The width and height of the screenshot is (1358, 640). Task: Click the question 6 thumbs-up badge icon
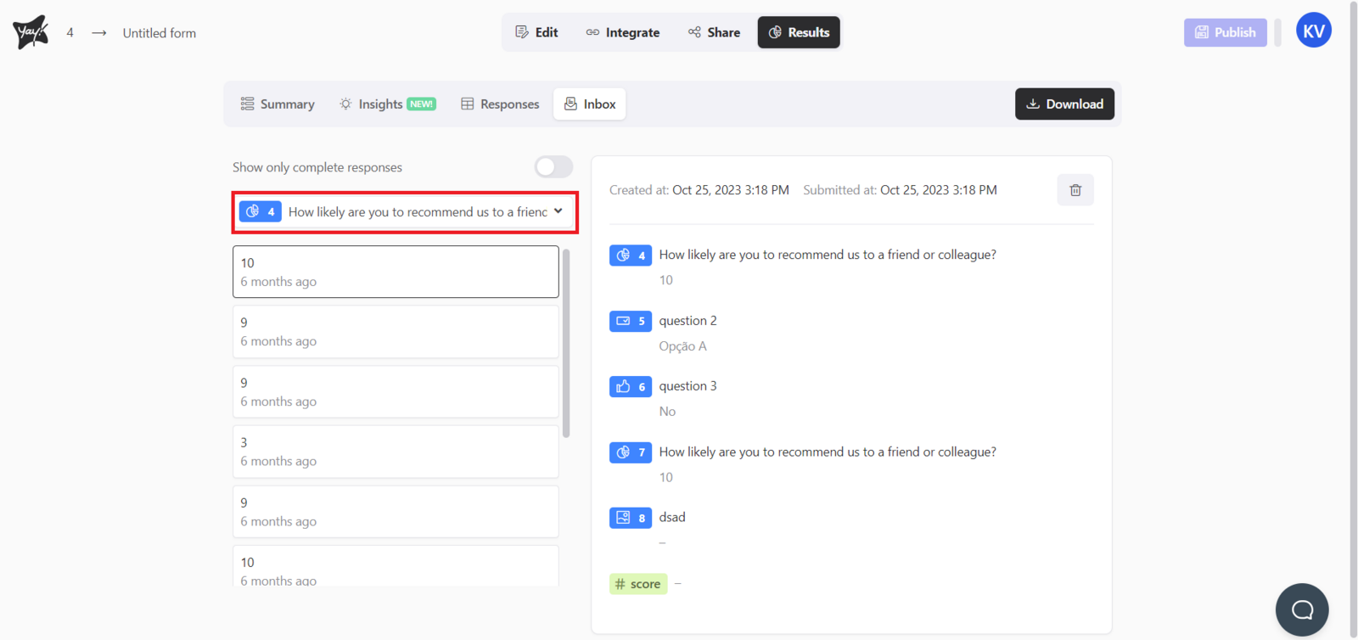pos(630,386)
